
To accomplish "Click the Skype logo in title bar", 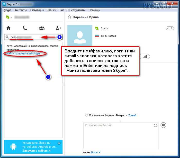I will (x=4, y=4).
